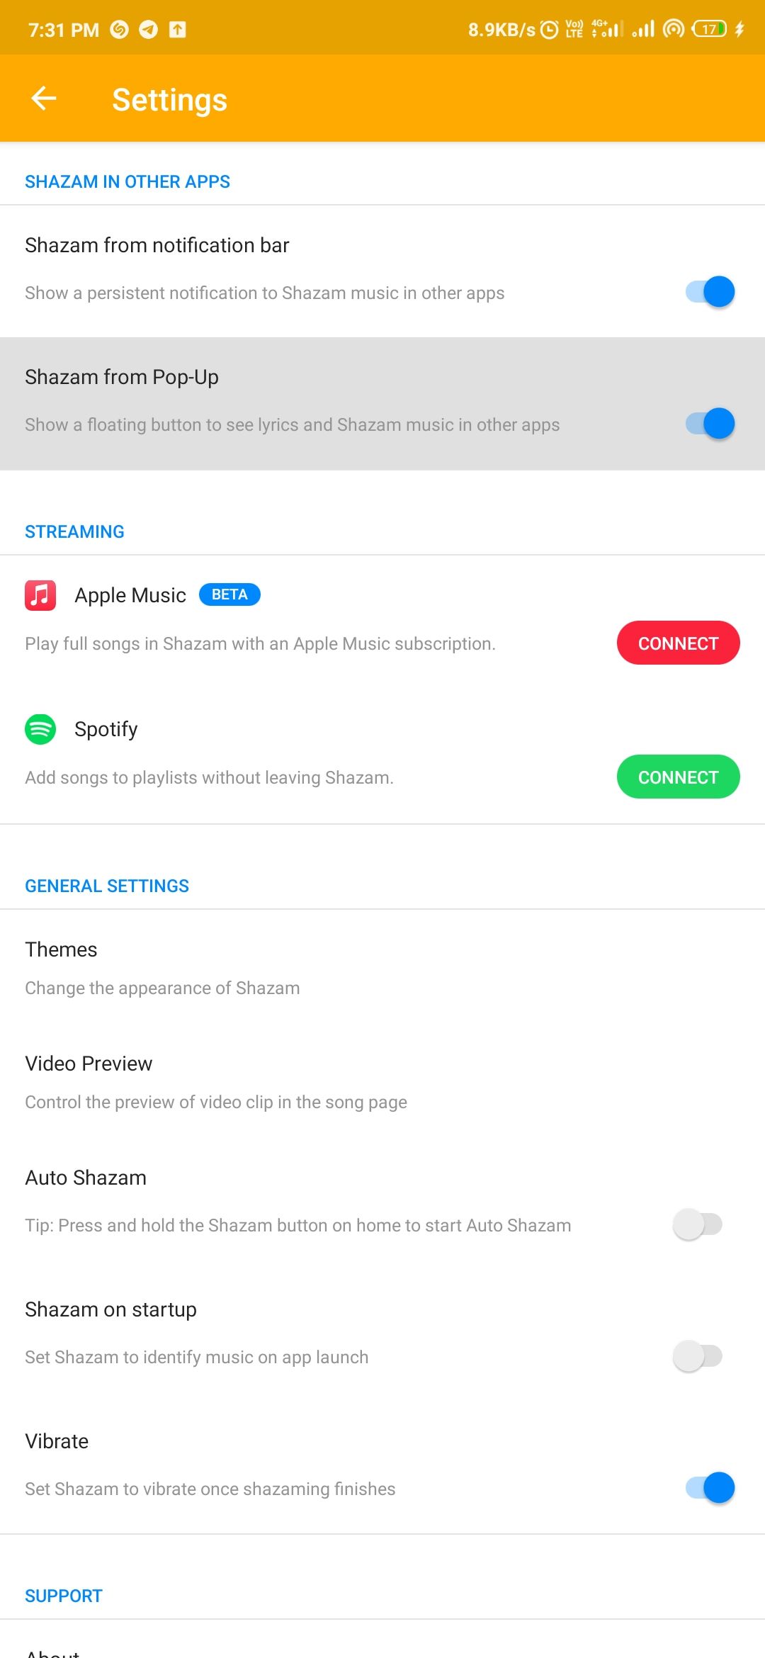
Task: Disable the Vibrate toggle
Action: pos(710,1488)
